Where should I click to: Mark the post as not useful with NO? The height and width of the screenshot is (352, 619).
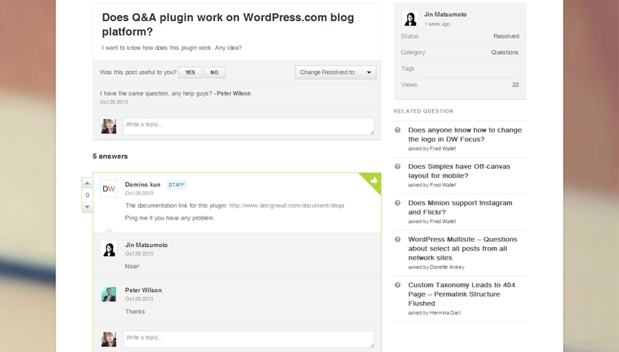[x=215, y=73]
